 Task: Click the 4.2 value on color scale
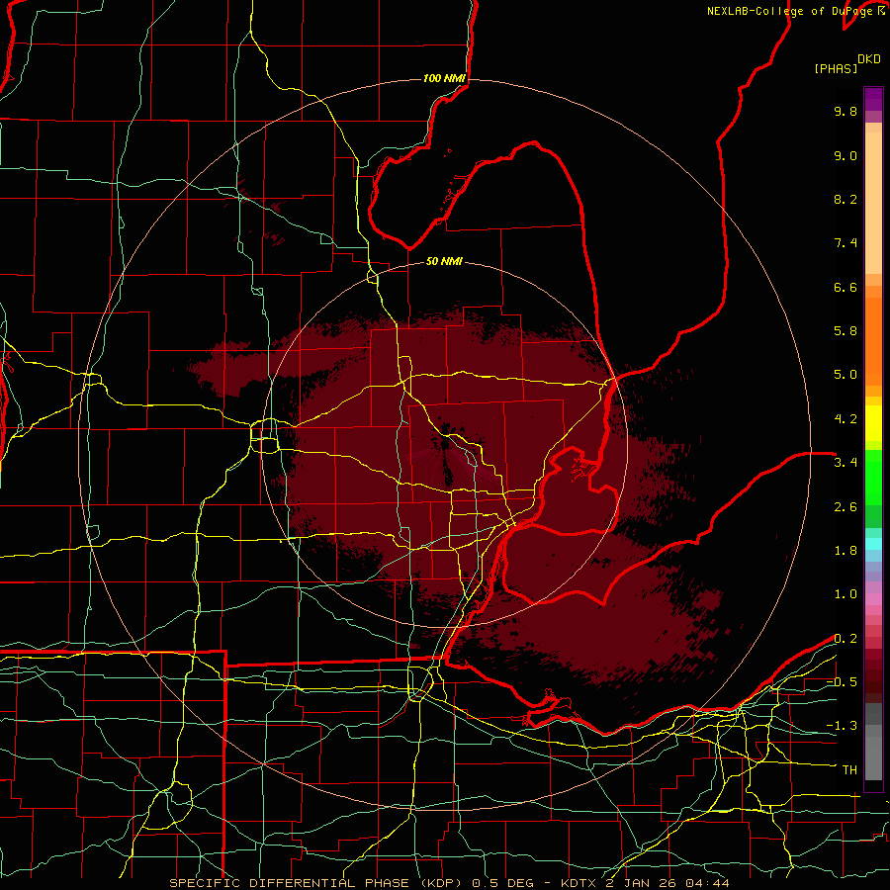(845, 419)
